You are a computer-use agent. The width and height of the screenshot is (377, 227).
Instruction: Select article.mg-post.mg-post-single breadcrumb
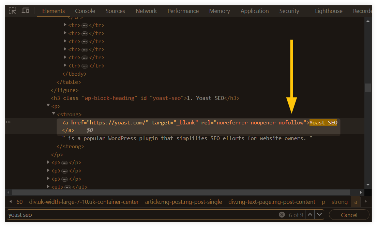click(x=183, y=202)
